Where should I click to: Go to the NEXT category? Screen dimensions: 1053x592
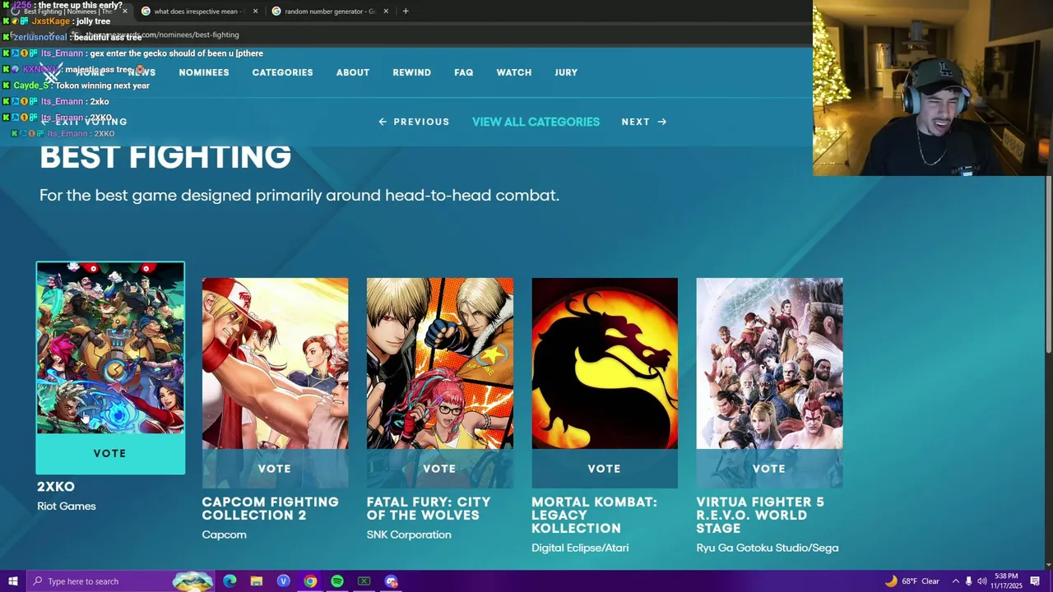(x=644, y=122)
